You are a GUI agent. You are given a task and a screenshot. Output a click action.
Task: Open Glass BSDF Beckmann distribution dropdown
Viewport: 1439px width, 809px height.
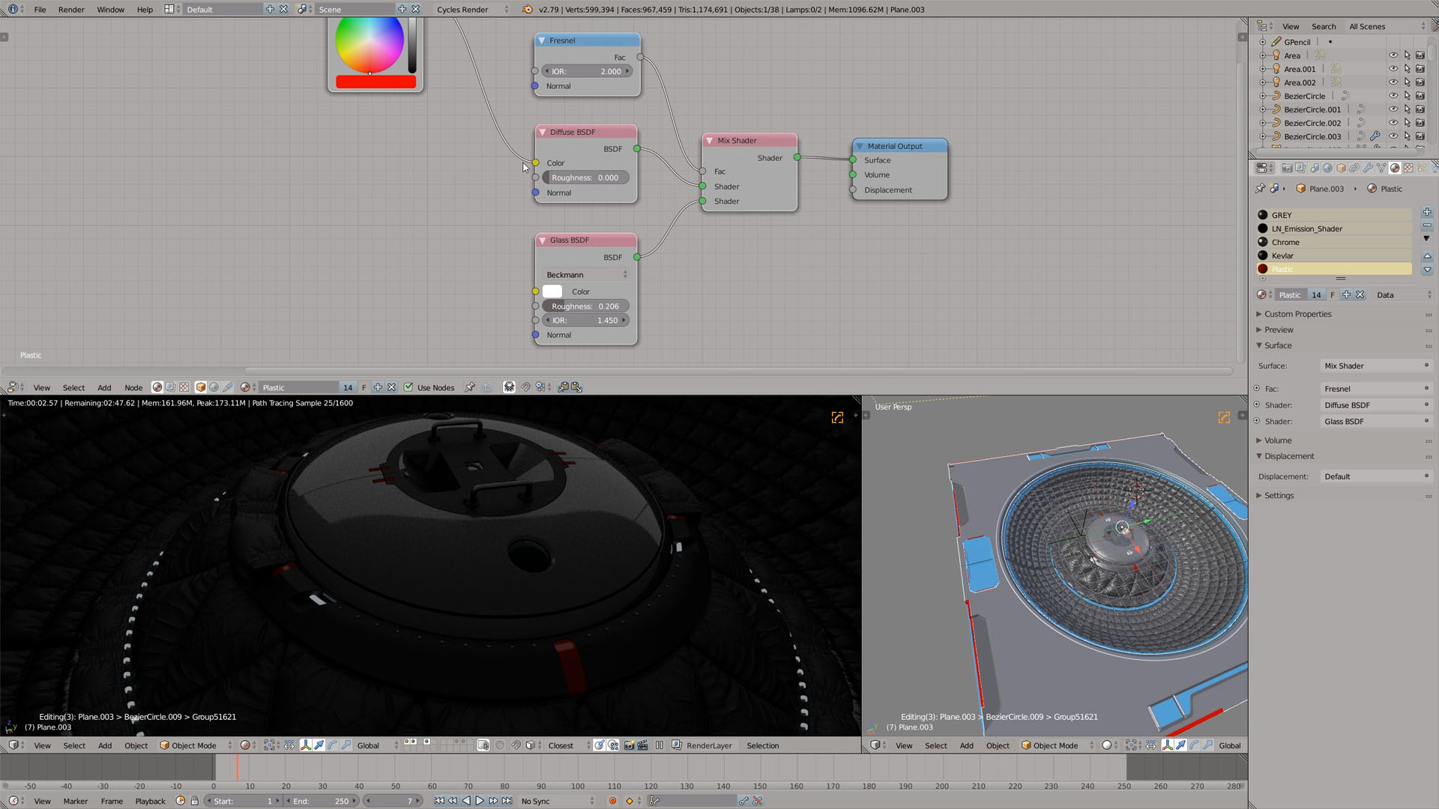pyautogui.click(x=586, y=275)
